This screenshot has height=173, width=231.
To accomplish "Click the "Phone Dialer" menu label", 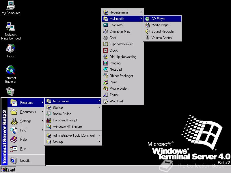I will click(119, 89).
